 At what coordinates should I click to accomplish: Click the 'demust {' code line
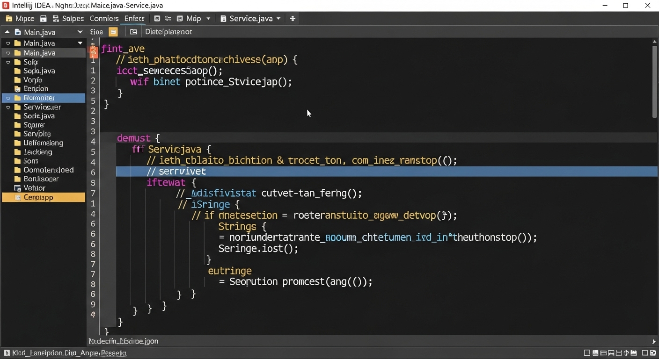139,138
